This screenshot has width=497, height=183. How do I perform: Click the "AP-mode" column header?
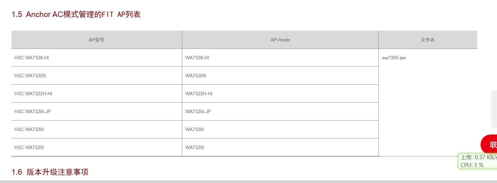pyautogui.click(x=280, y=40)
